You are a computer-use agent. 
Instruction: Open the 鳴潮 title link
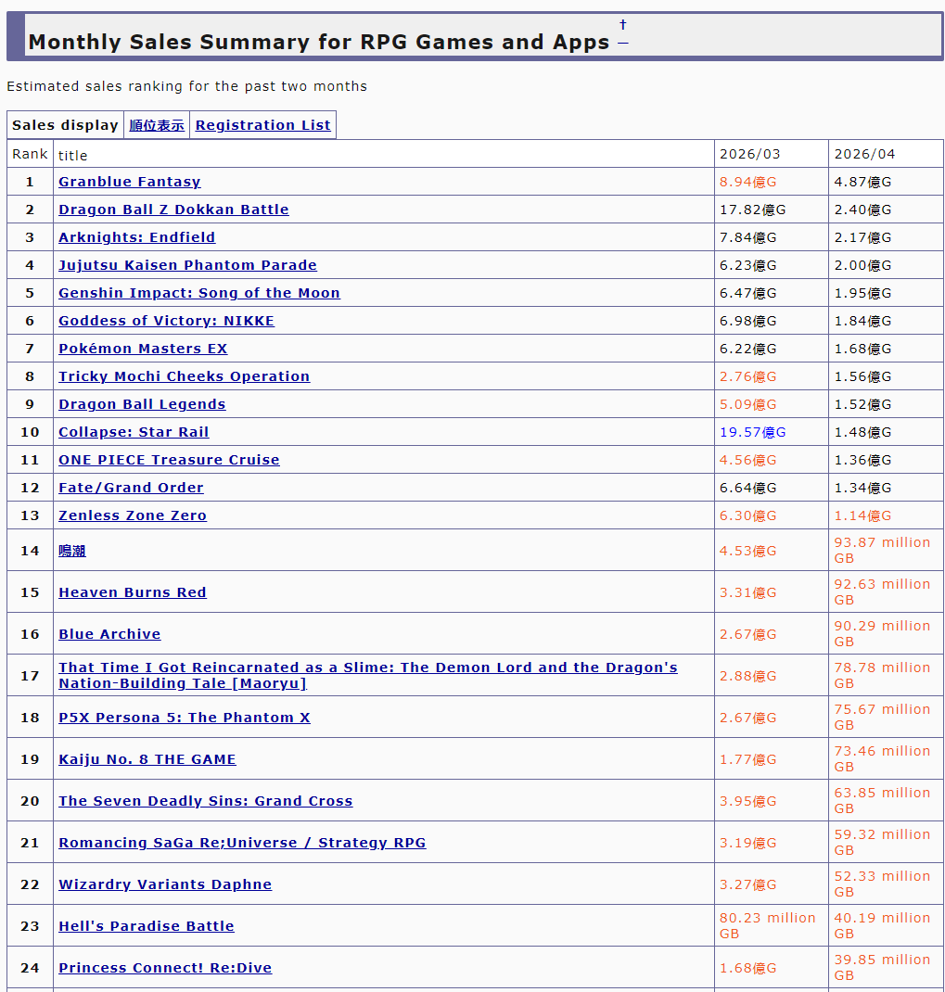point(72,551)
